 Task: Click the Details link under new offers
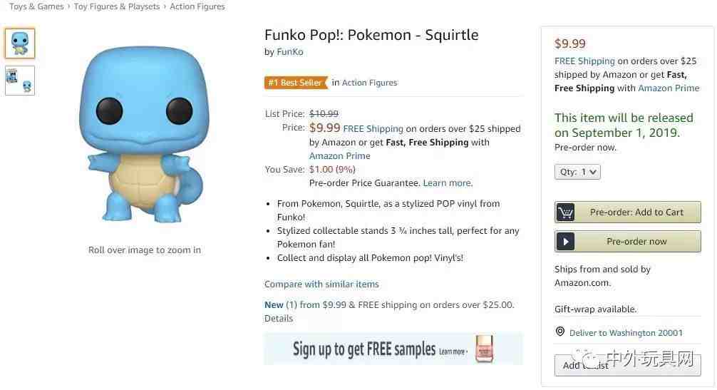click(x=279, y=318)
